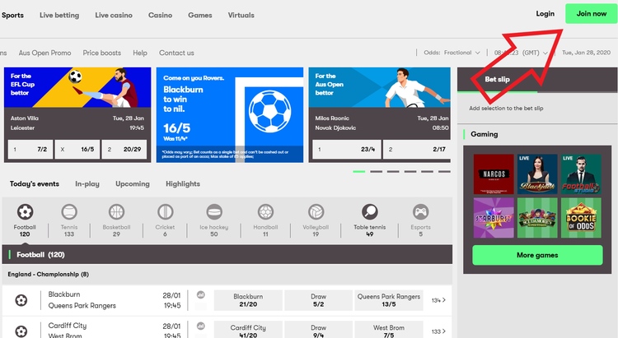Select the Football sport icon

(25, 212)
